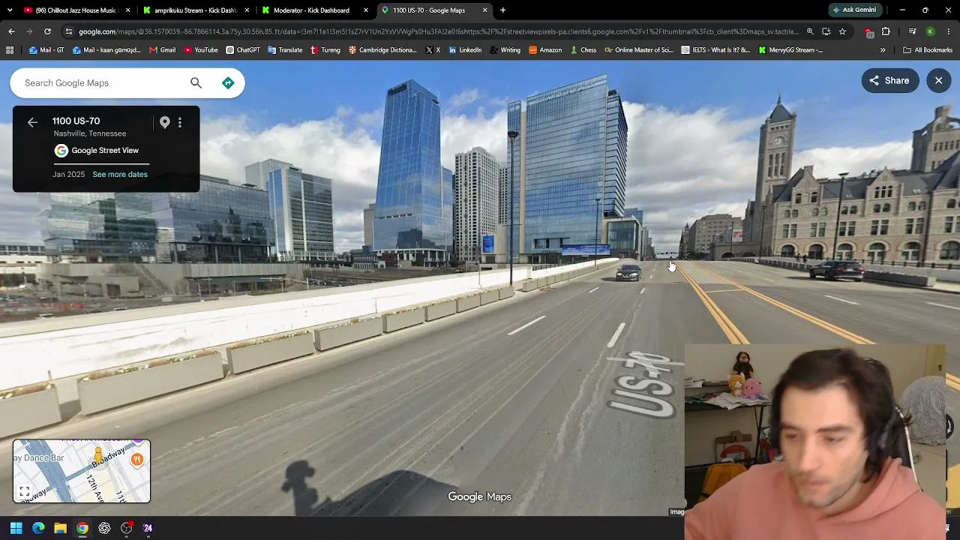Reload the page with the refresh icon
This screenshot has width=960, height=540.
click(47, 31)
